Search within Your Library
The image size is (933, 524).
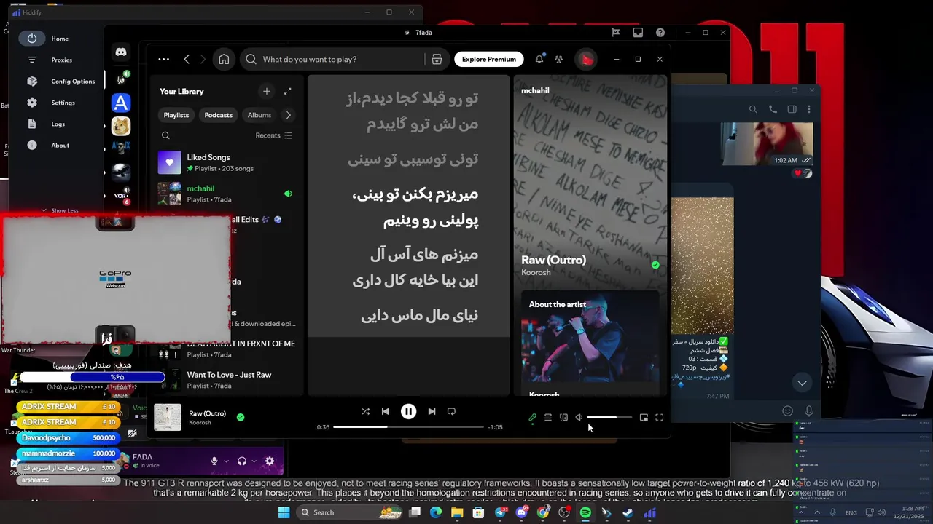pyautogui.click(x=165, y=135)
